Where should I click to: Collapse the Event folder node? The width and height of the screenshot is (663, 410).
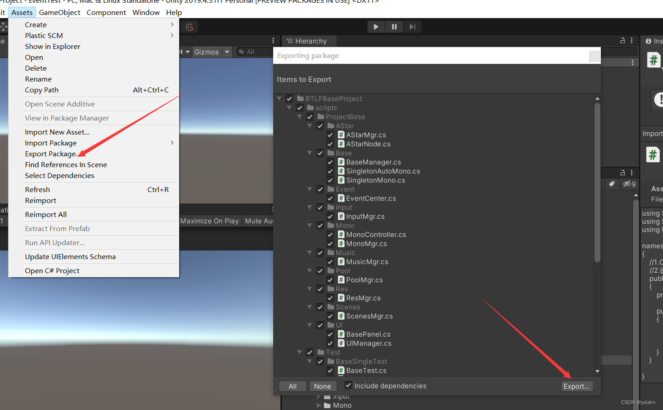click(309, 189)
